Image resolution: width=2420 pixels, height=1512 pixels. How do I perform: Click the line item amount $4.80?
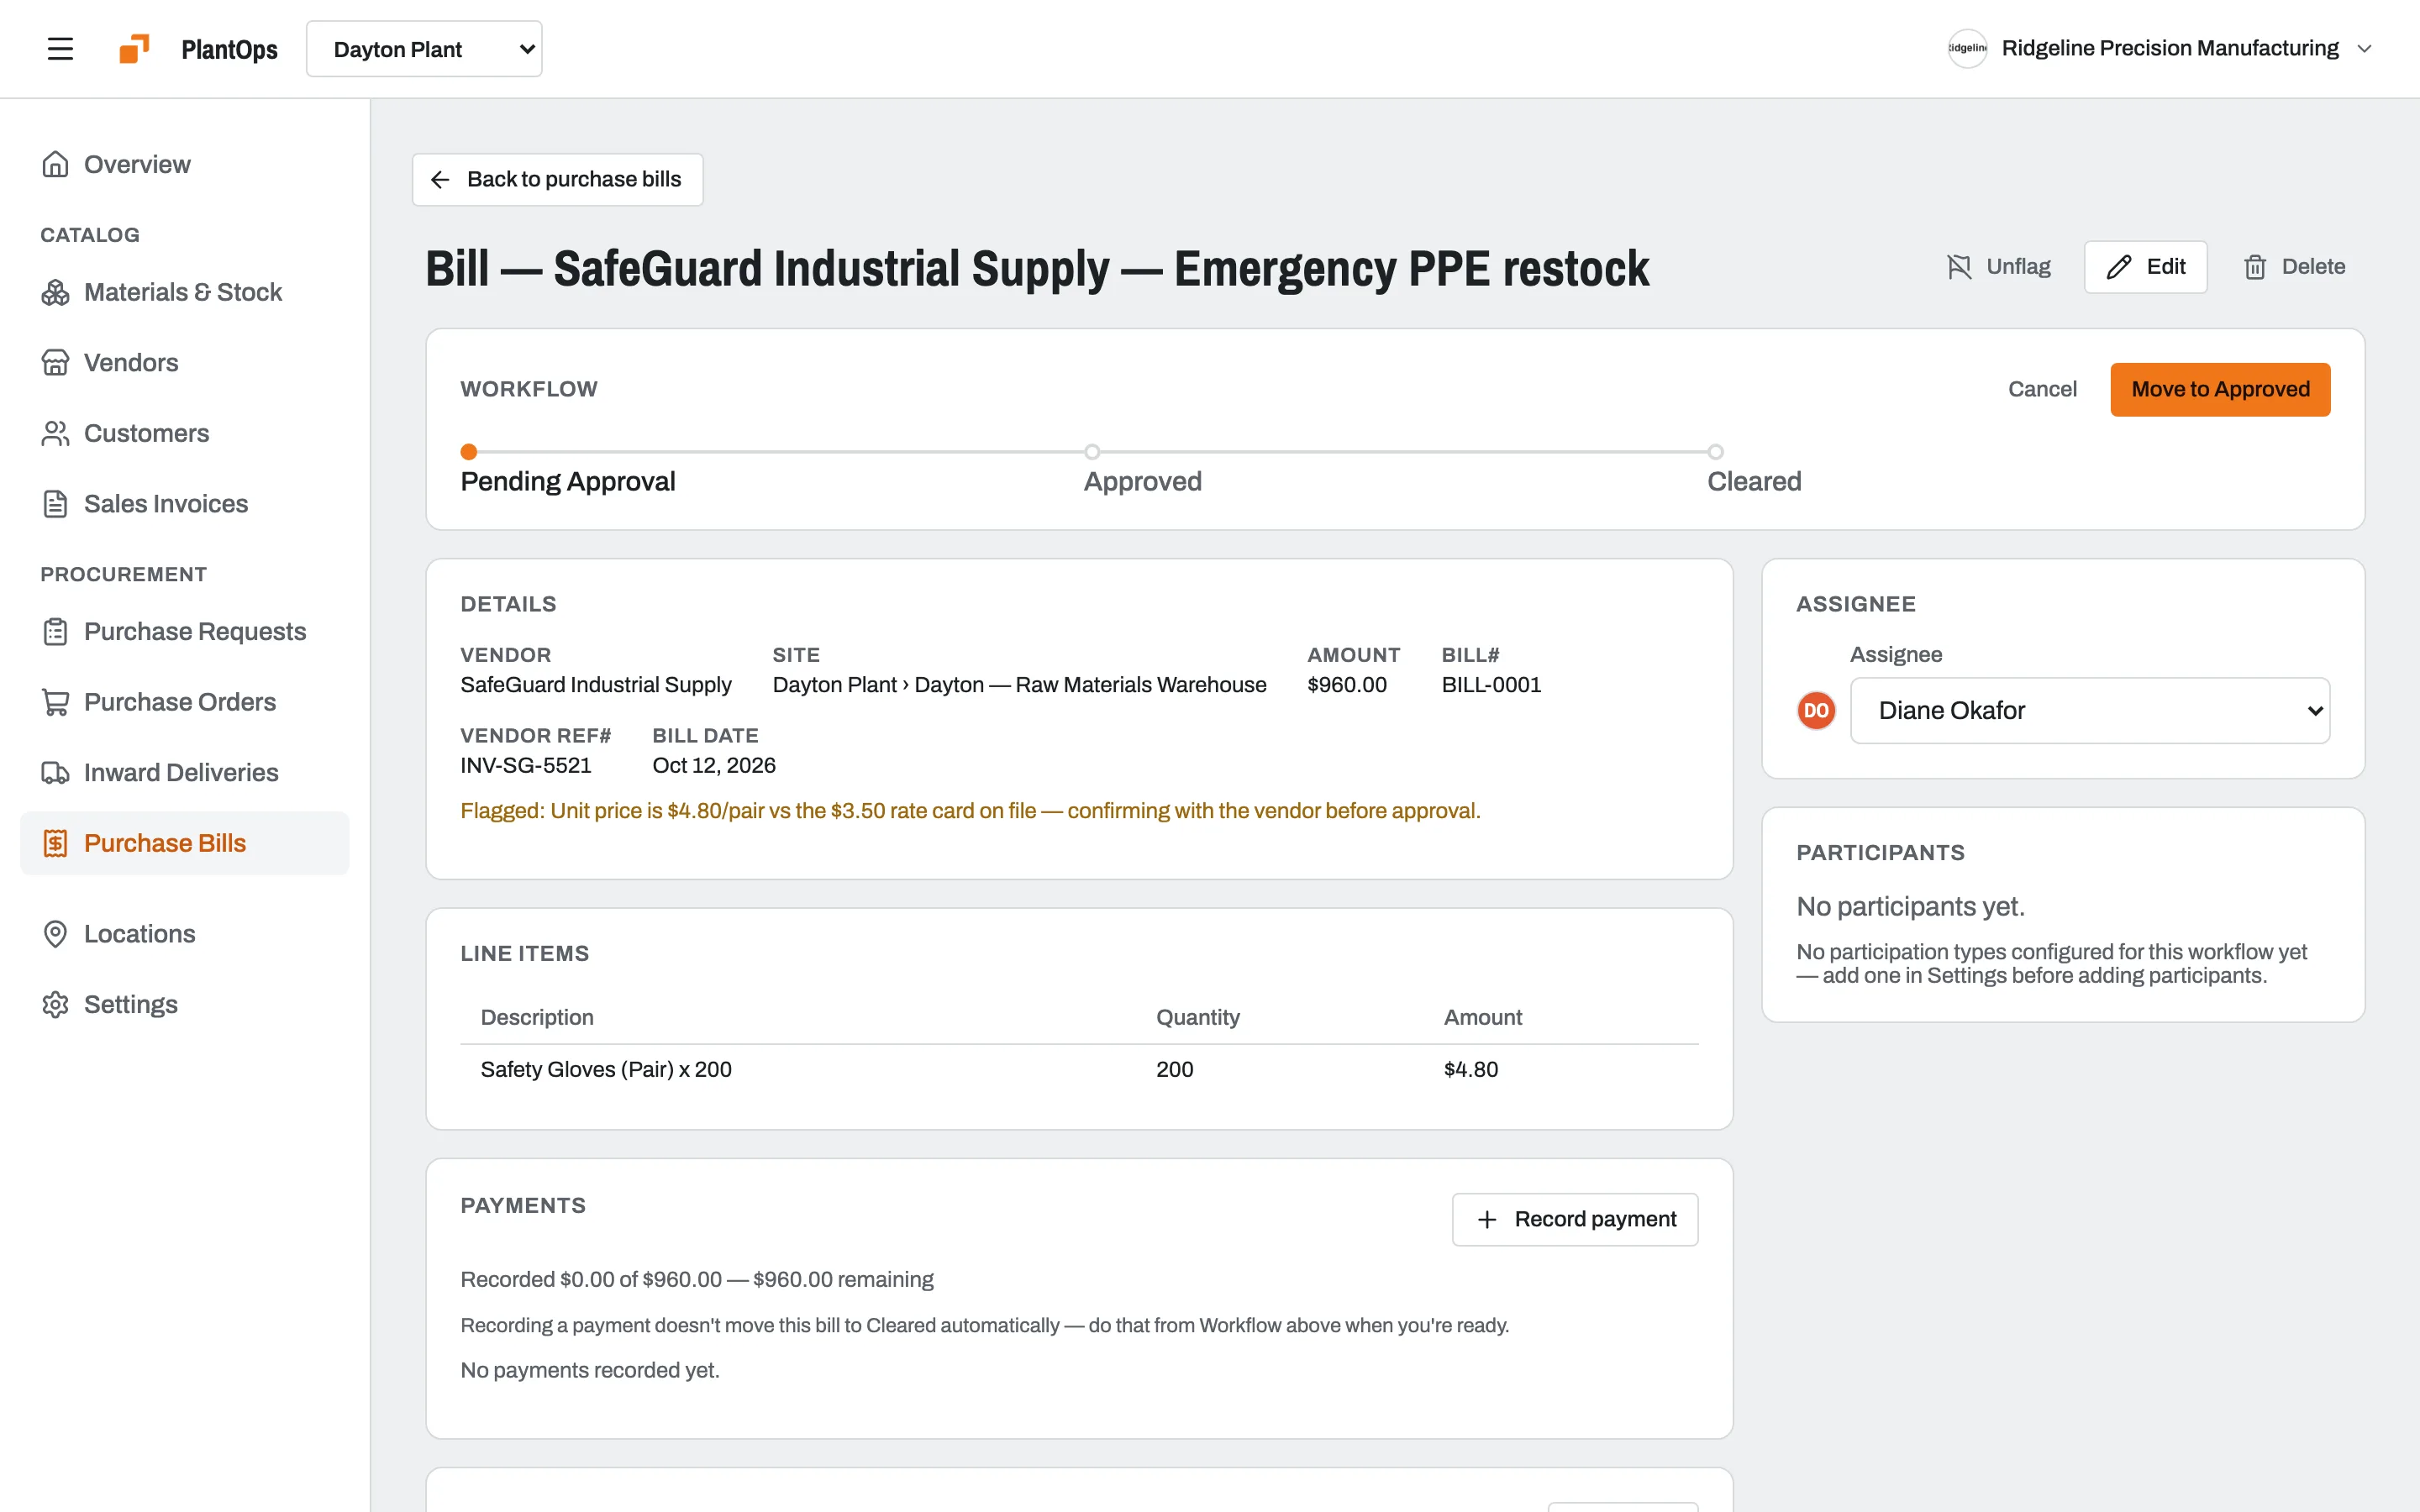coord(1470,1070)
